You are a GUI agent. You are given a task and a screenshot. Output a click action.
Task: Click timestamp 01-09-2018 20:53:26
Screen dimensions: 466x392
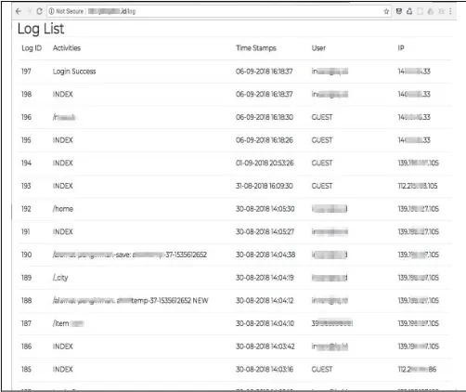[x=265, y=163]
